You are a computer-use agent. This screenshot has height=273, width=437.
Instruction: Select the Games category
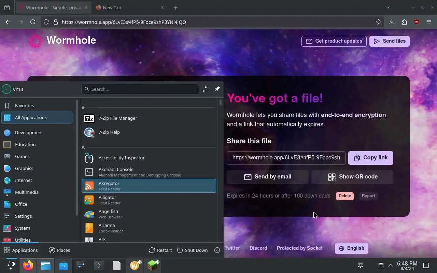(x=37, y=156)
